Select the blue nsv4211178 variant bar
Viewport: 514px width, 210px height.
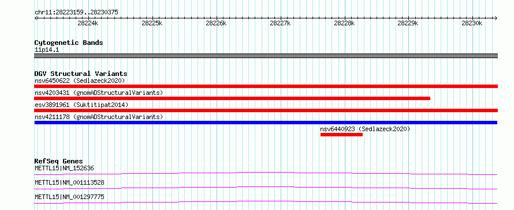266,123
